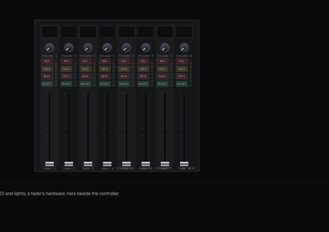Click the Fader 5 slider handle

[x=126, y=164]
